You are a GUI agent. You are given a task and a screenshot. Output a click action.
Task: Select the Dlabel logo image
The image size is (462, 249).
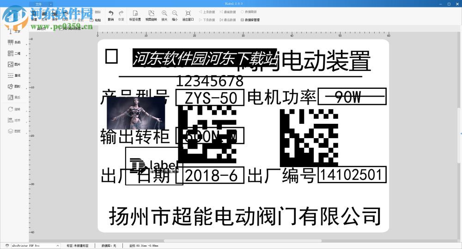(154, 166)
